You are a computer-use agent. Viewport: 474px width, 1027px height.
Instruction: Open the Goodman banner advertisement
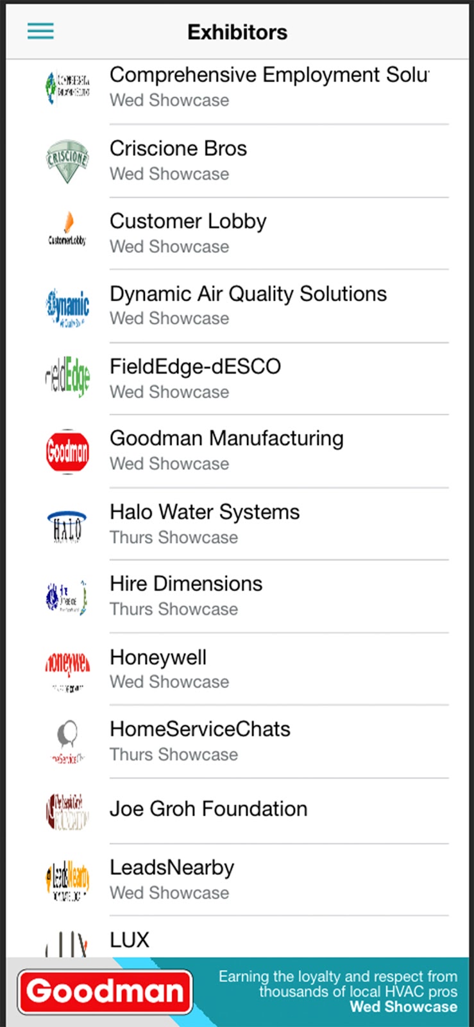point(106,992)
